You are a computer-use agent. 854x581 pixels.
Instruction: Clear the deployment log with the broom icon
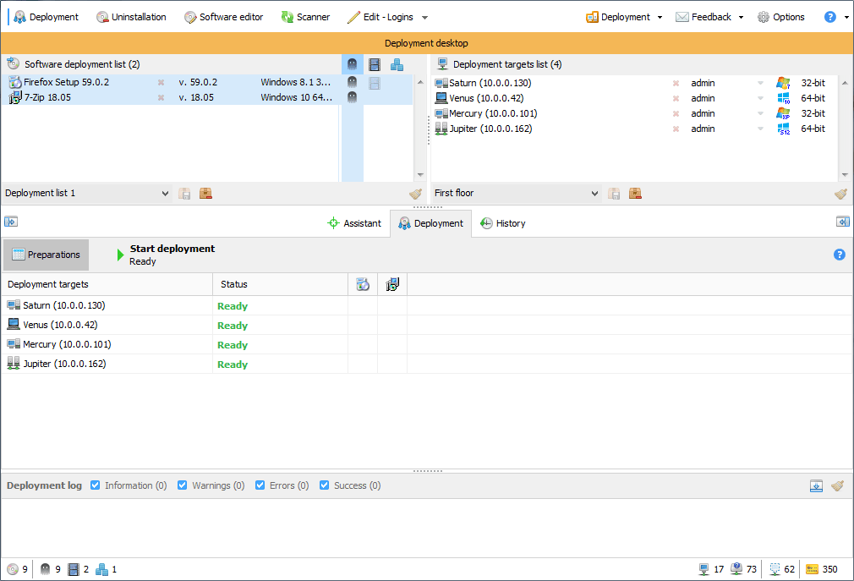(x=838, y=485)
